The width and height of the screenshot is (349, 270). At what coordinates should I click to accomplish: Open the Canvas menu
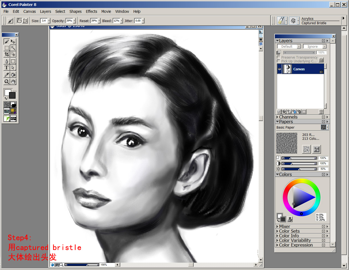coord(29,11)
